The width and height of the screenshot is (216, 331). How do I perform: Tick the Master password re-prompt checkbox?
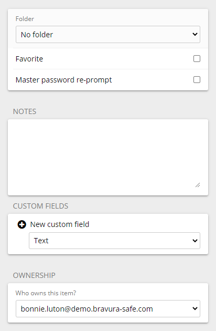[x=197, y=80]
